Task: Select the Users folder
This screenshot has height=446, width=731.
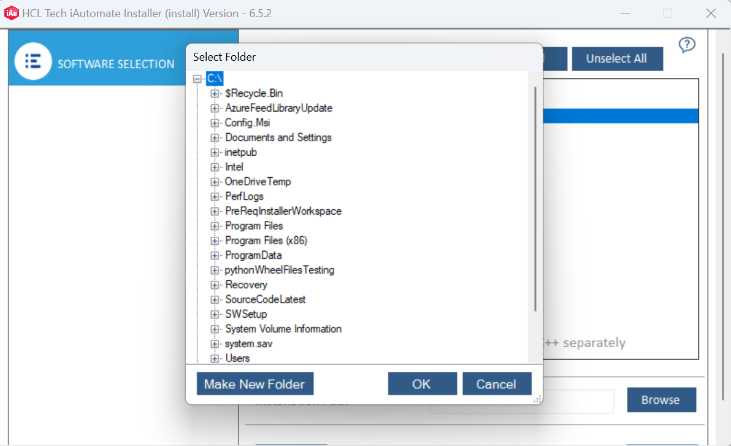Action: click(238, 358)
